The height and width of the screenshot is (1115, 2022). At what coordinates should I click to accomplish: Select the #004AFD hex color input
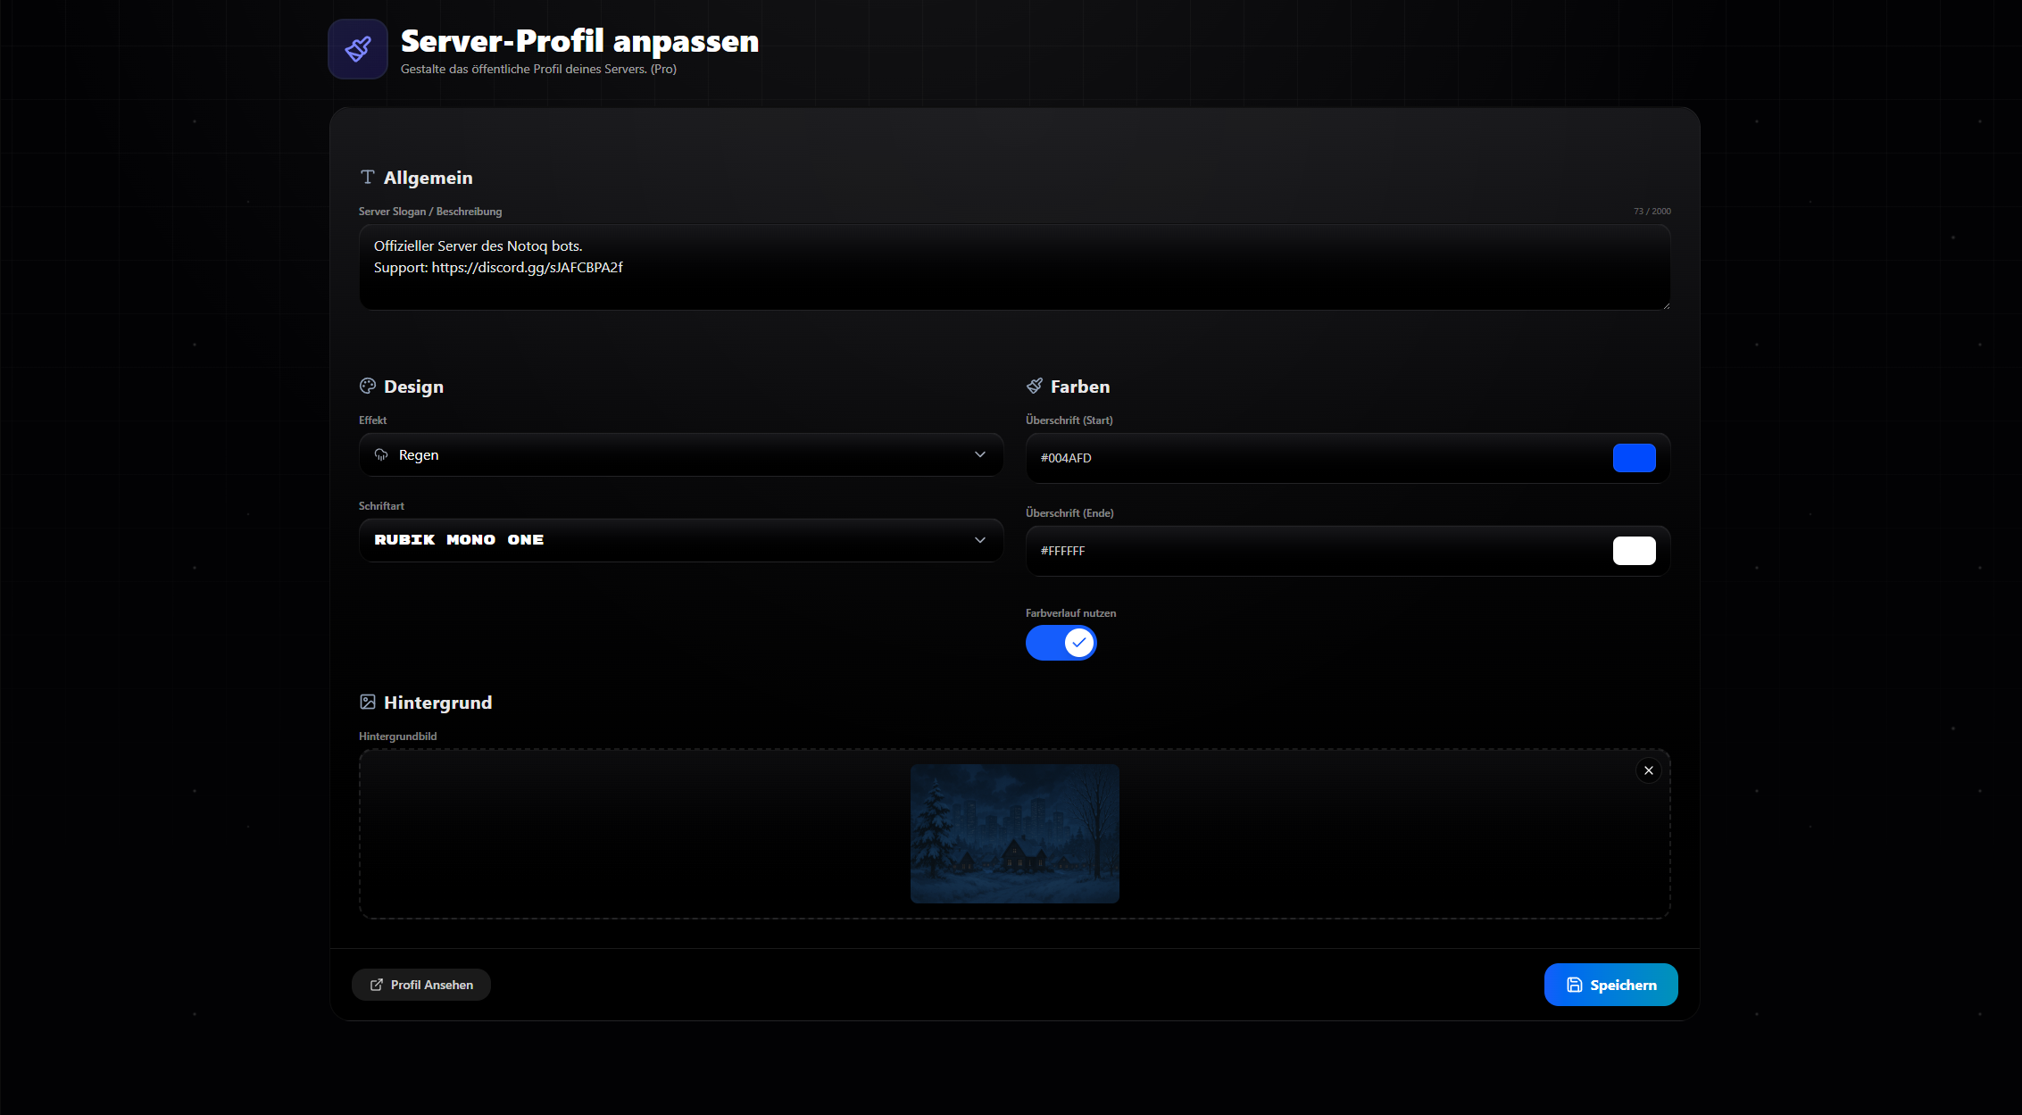(1294, 458)
